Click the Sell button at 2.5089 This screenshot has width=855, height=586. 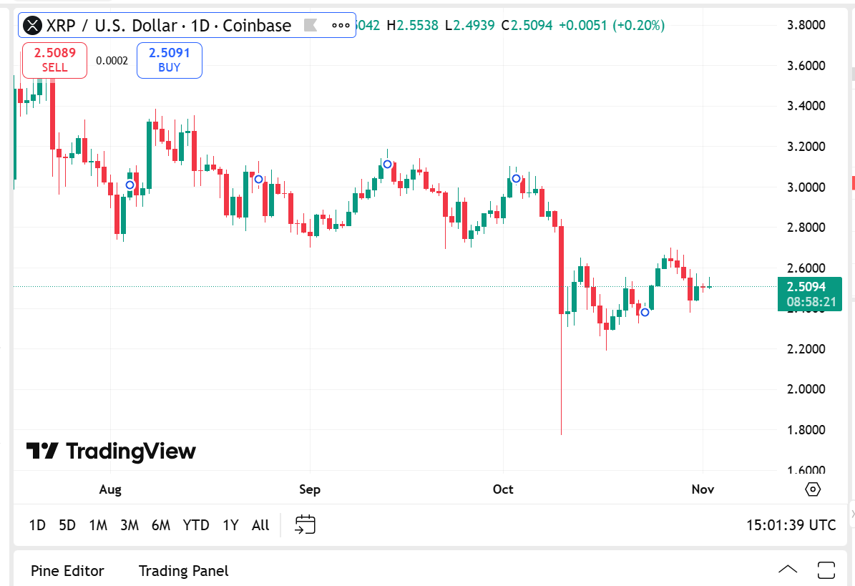pos(54,60)
